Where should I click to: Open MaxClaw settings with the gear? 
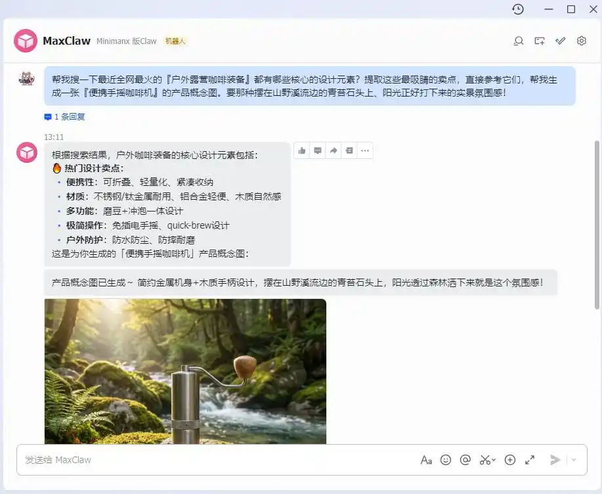(x=582, y=41)
